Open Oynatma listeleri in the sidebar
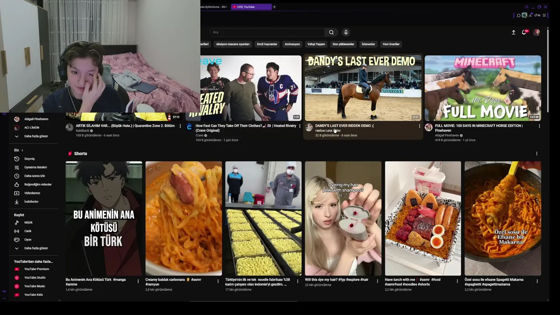The width and height of the screenshot is (560, 315). click(x=33, y=167)
